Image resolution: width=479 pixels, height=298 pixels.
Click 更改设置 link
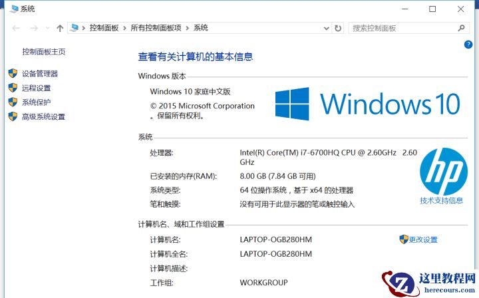point(423,239)
